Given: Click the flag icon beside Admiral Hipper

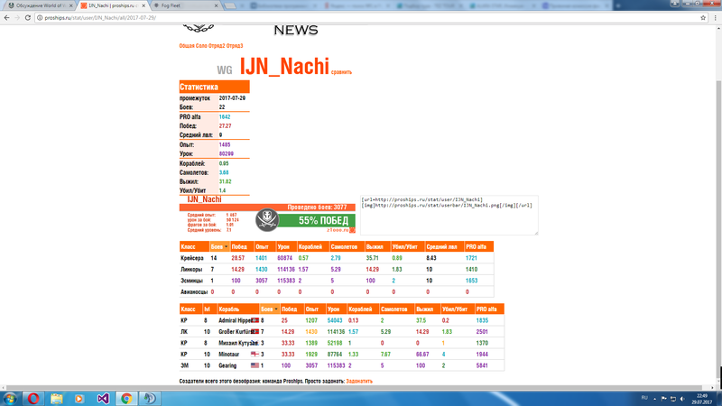Looking at the screenshot, I should click(x=255, y=320).
